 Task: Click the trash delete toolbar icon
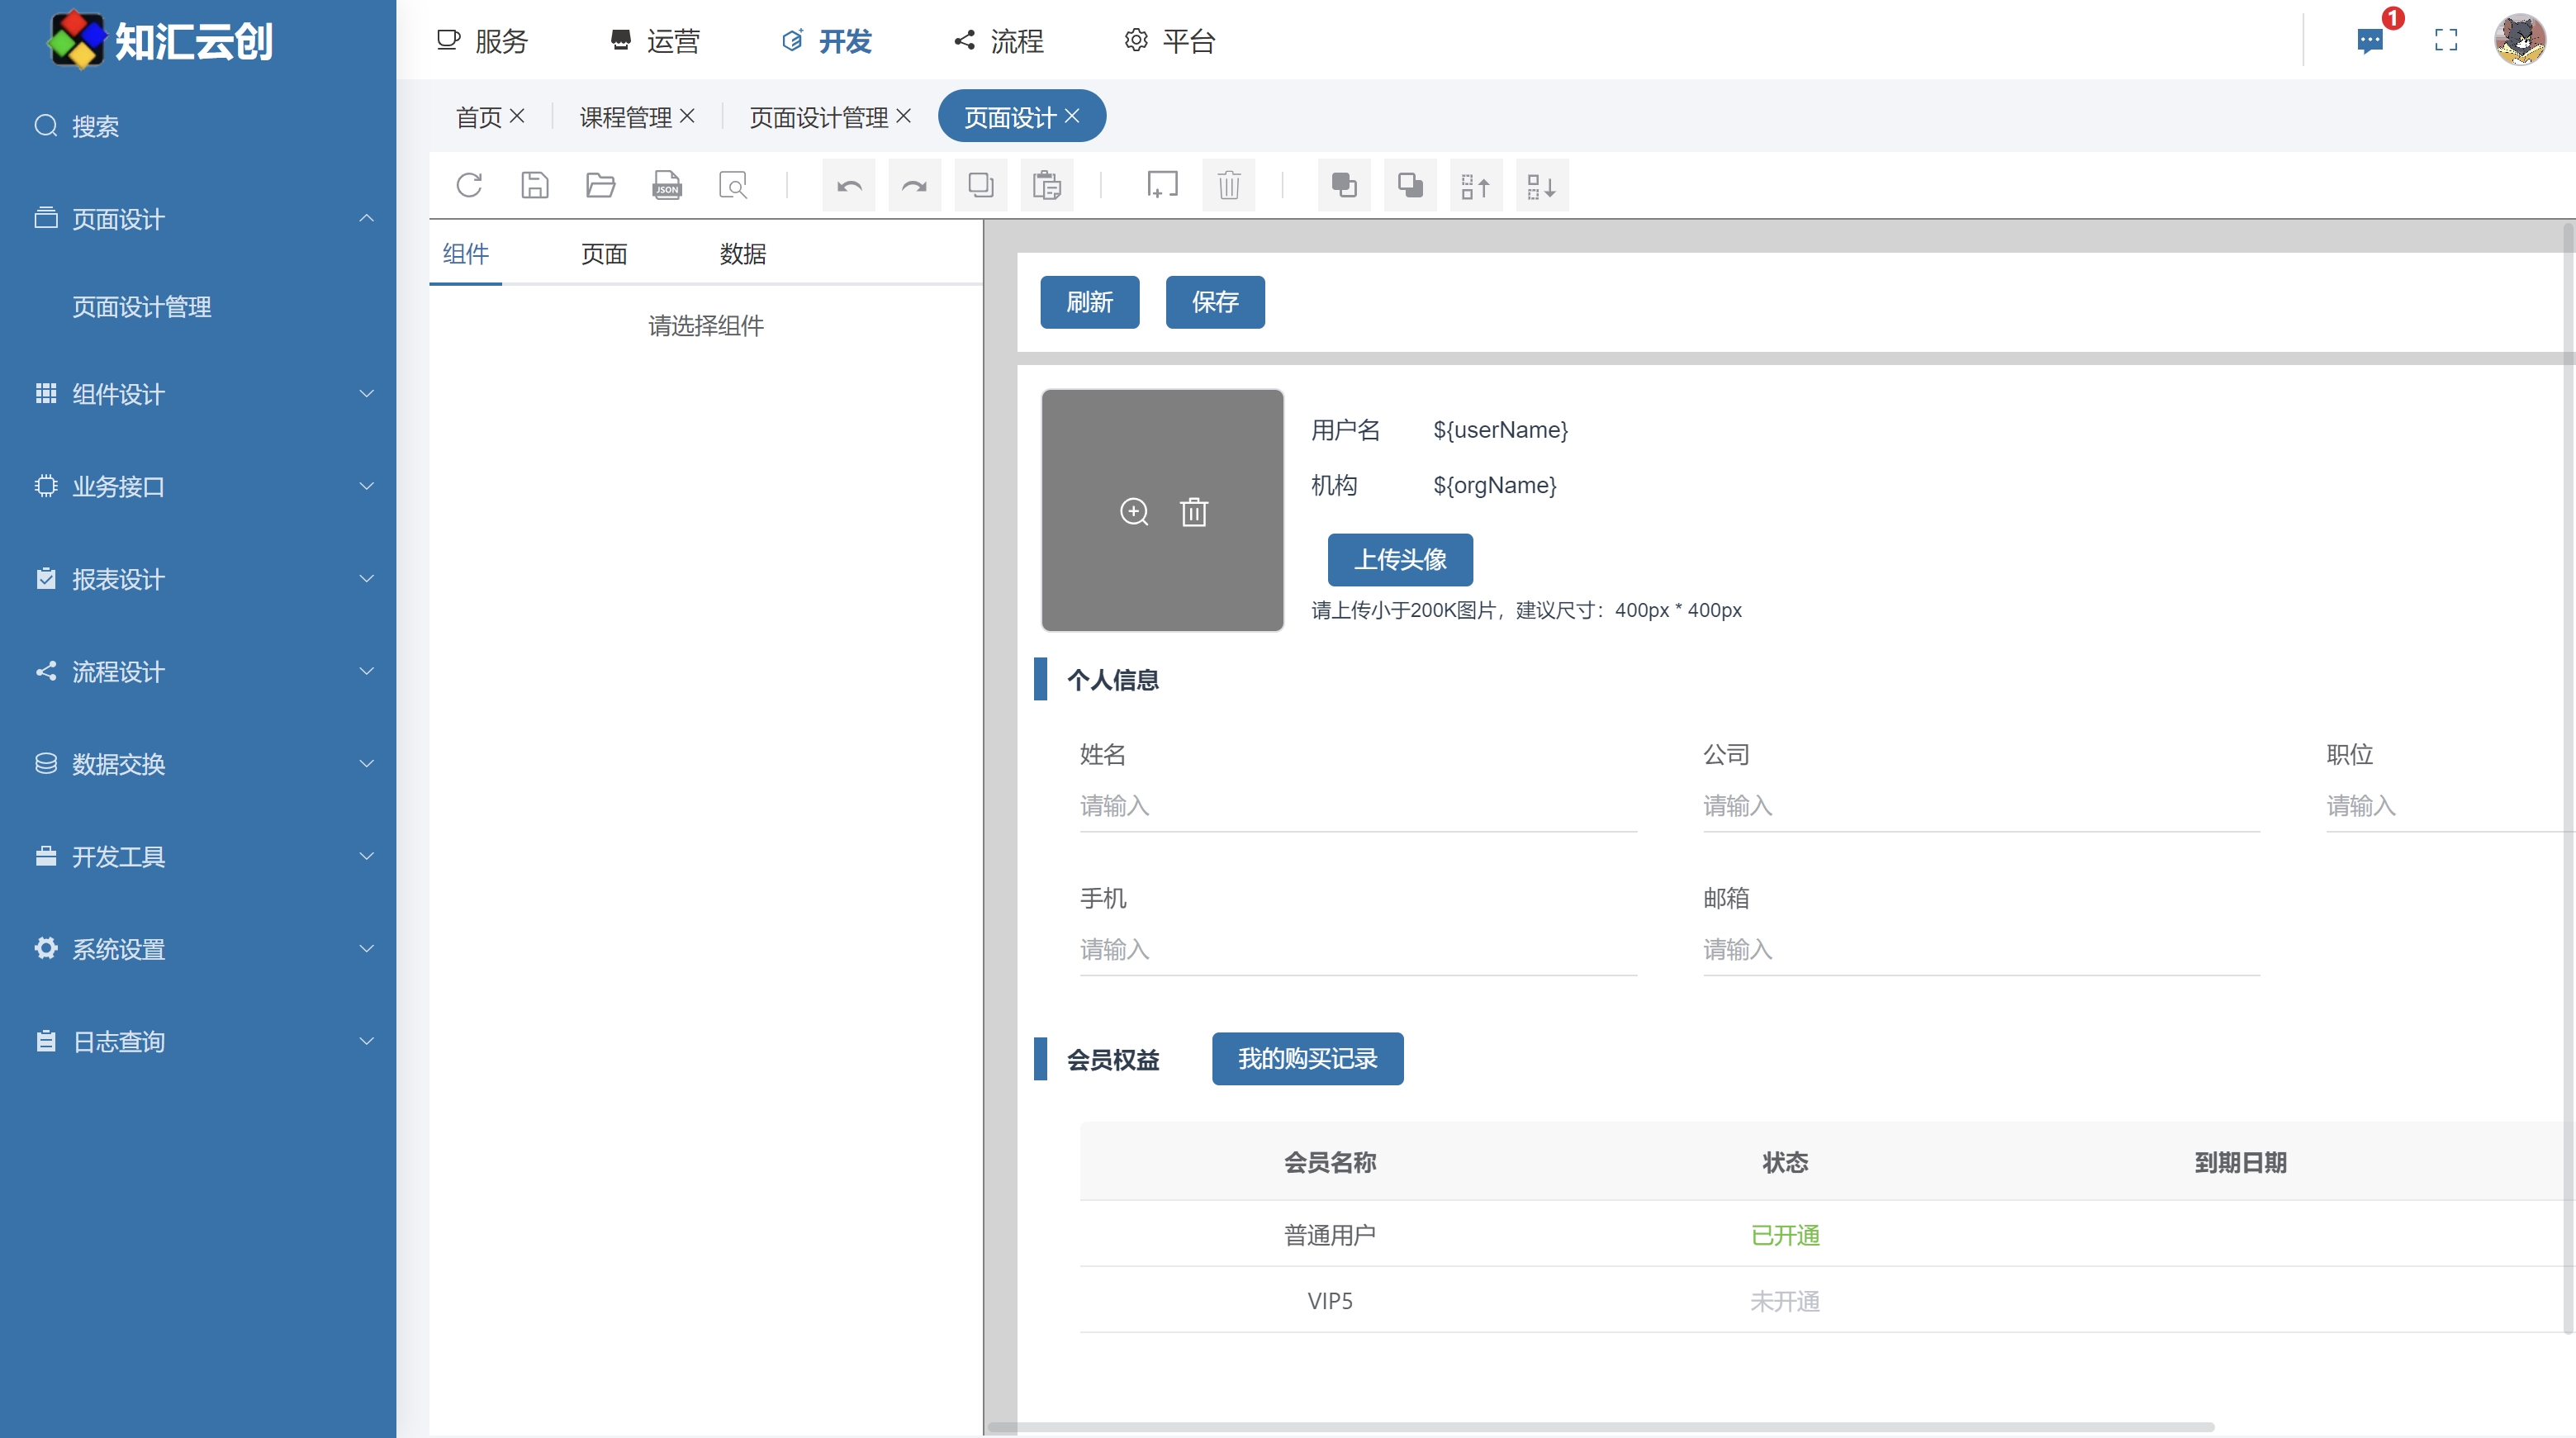pyautogui.click(x=1229, y=185)
